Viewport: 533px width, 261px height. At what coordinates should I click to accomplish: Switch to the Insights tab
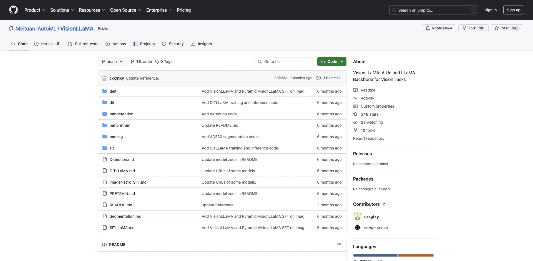201,44
